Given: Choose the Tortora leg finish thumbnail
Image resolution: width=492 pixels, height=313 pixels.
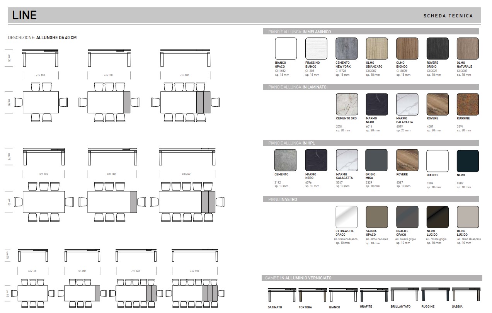Looking at the screenshot, I should click(x=312, y=295).
